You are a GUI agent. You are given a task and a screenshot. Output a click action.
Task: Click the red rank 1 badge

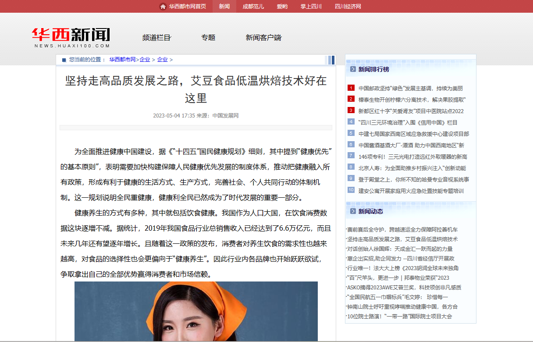click(351, 88)
